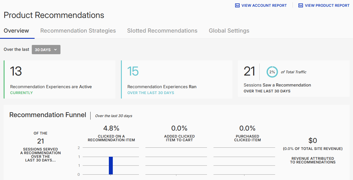Click the 4.8% clicked recommendation metric
Image resolution: width=353 pixels, height=180 pixels.
click(x=111, y=128)
